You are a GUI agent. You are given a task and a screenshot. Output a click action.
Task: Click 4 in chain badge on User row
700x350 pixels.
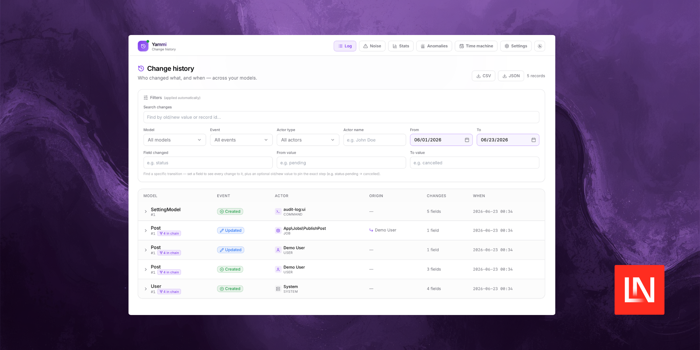[169, 291]
